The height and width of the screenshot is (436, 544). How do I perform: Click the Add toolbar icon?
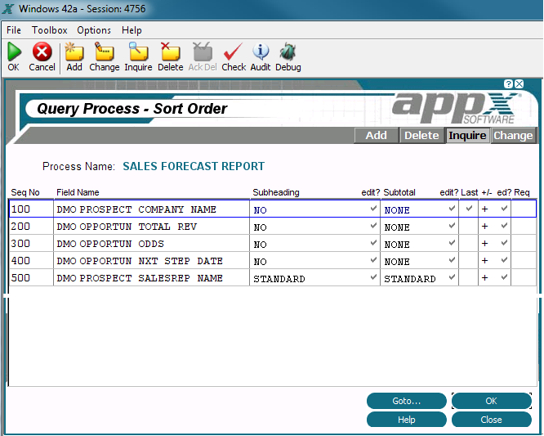click(x=74, y=52)
